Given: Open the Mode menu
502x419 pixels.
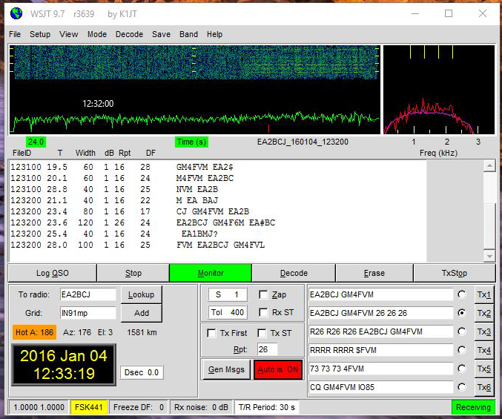Looking at the screenshot, I should 97,34.
